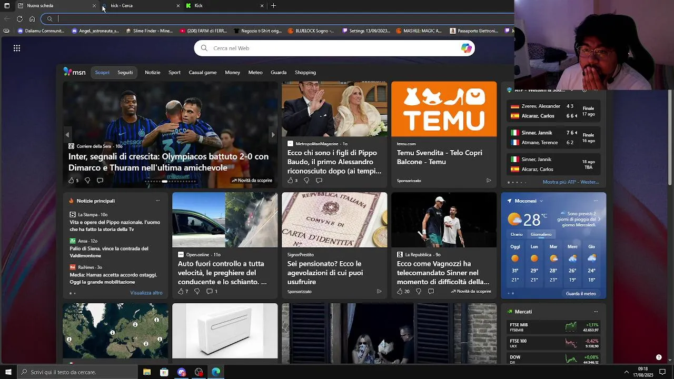Open Discord from the taskbar
The image size is (674, 379).
tap(182, 372)
